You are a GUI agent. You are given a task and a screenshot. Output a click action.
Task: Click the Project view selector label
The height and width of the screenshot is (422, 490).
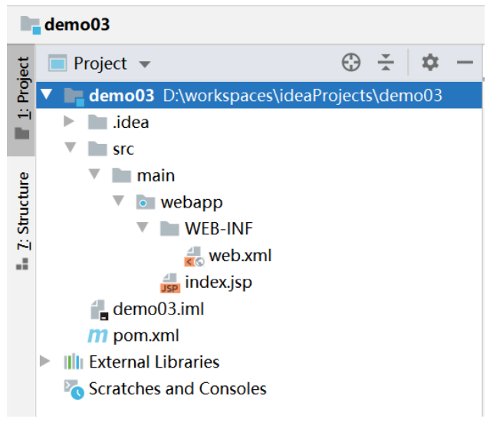[100, 64]
